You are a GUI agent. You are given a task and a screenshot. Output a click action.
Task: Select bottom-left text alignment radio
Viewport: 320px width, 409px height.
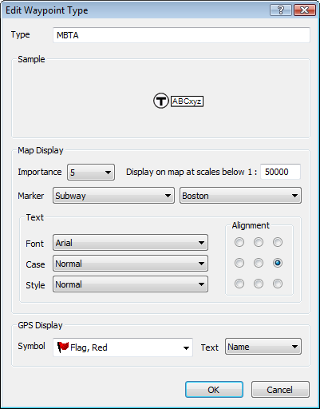tap(239, 284)
